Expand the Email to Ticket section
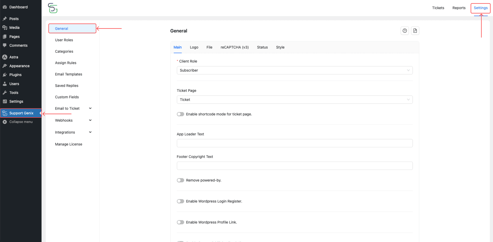 point(90,108)
